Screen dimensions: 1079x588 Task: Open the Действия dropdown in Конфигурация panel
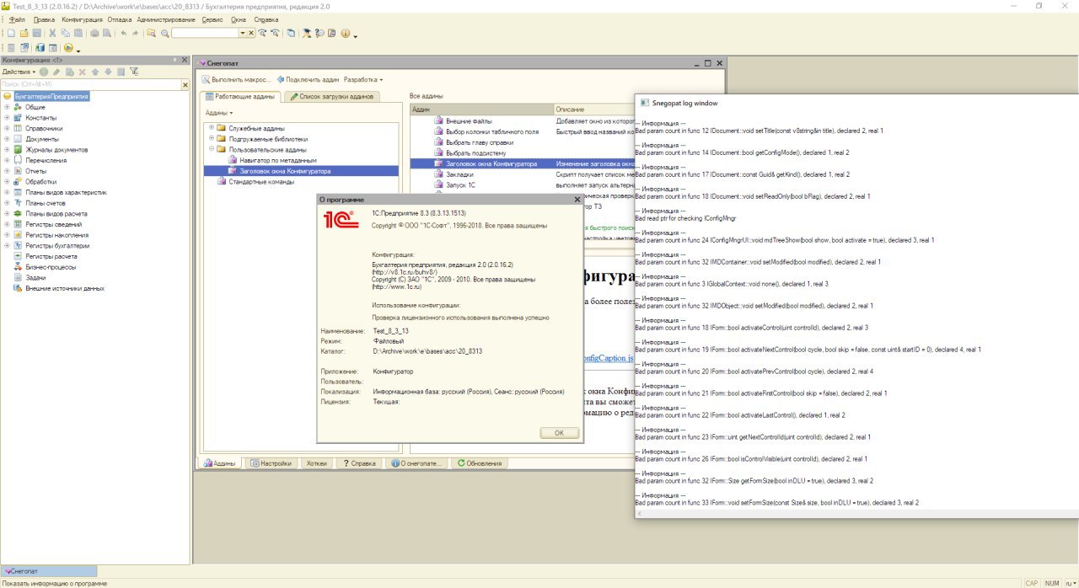(19, 72)
